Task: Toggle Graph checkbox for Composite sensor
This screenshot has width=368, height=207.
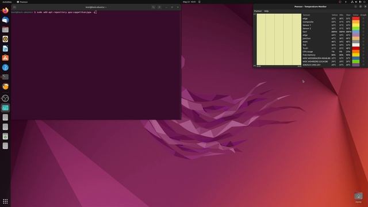Action: tap(363, 22)
